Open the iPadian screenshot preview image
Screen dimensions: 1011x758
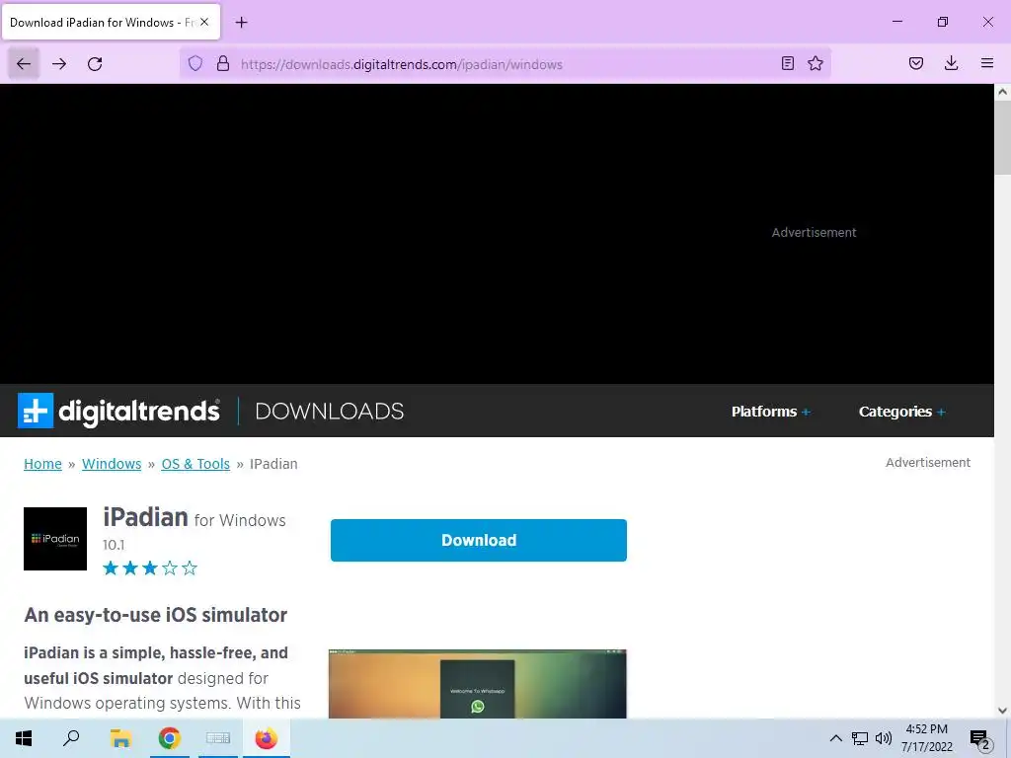[477, 684]
